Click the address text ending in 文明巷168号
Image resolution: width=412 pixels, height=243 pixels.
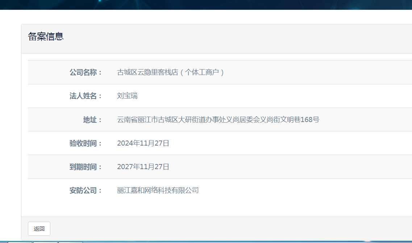(x=218, y=120)
